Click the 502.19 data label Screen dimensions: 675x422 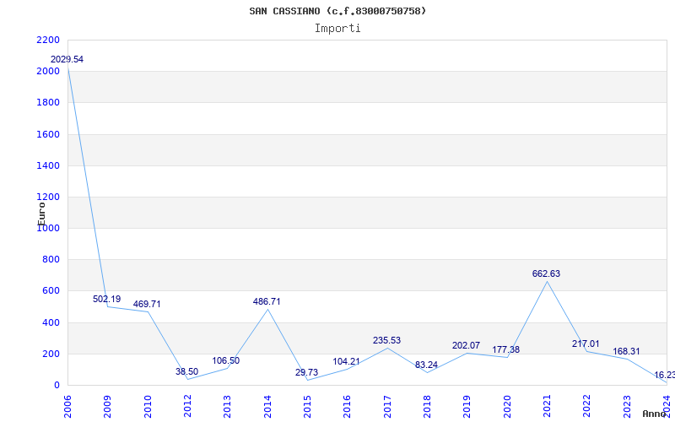point(107,299)
